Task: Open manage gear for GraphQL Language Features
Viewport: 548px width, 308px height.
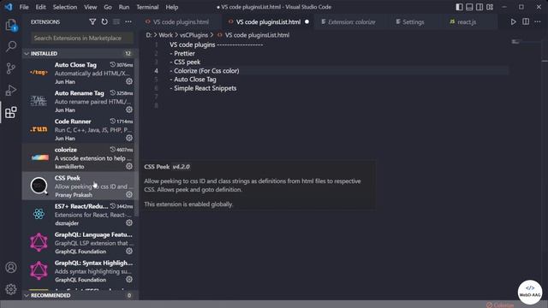Action: pos(129,251)
